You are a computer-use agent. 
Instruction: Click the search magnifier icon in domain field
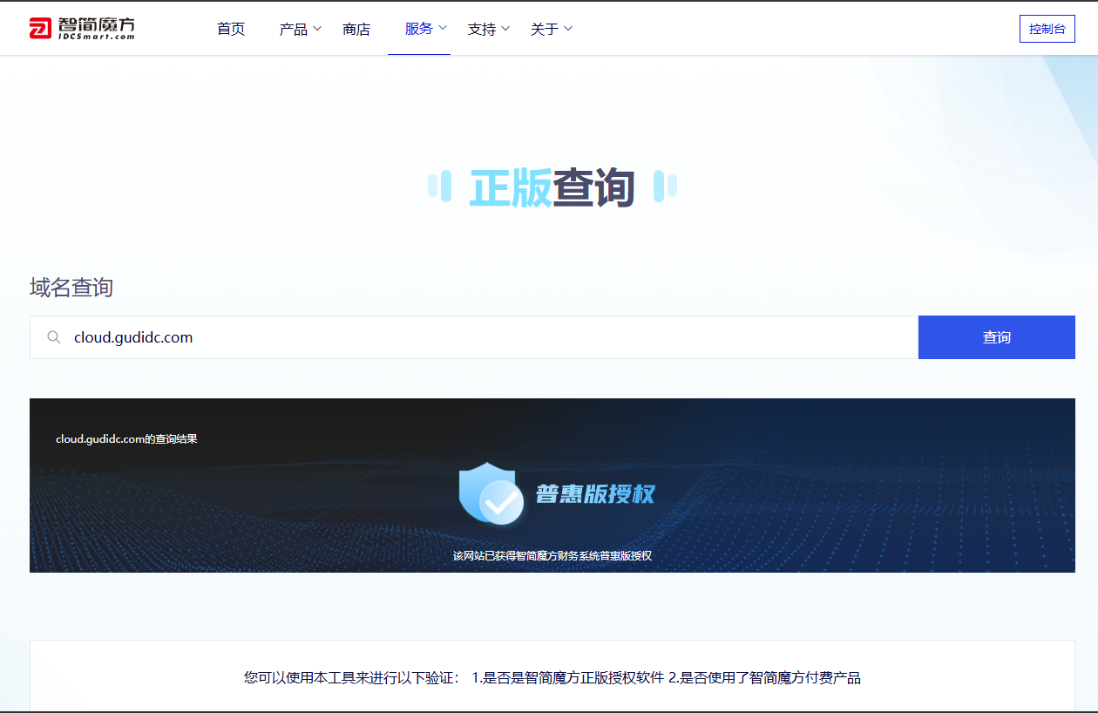pos(54,337)
